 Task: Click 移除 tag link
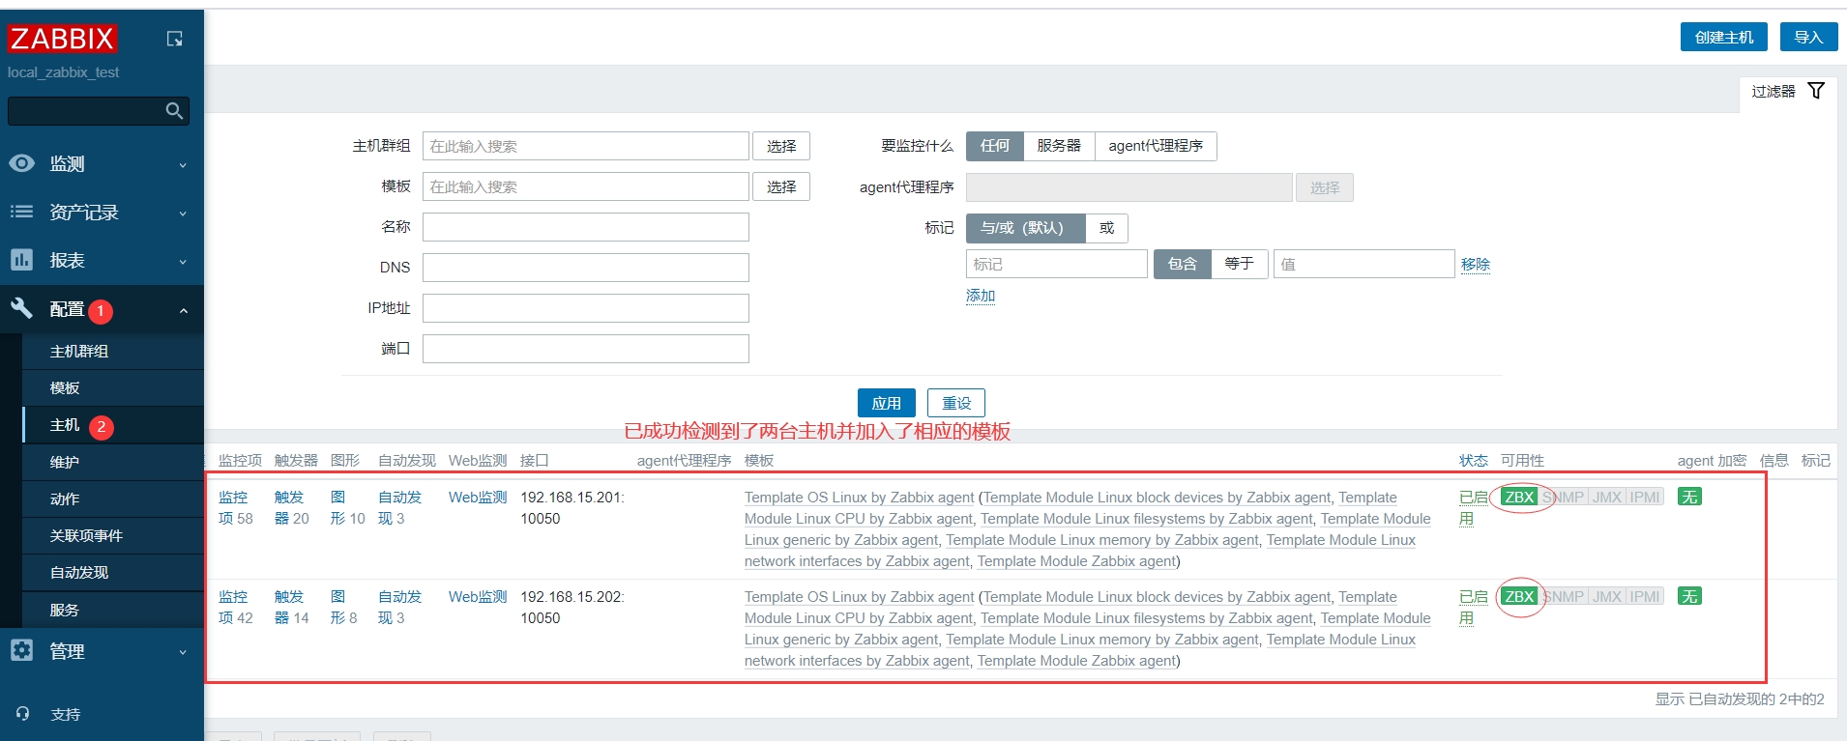(x=1476, y=264)
